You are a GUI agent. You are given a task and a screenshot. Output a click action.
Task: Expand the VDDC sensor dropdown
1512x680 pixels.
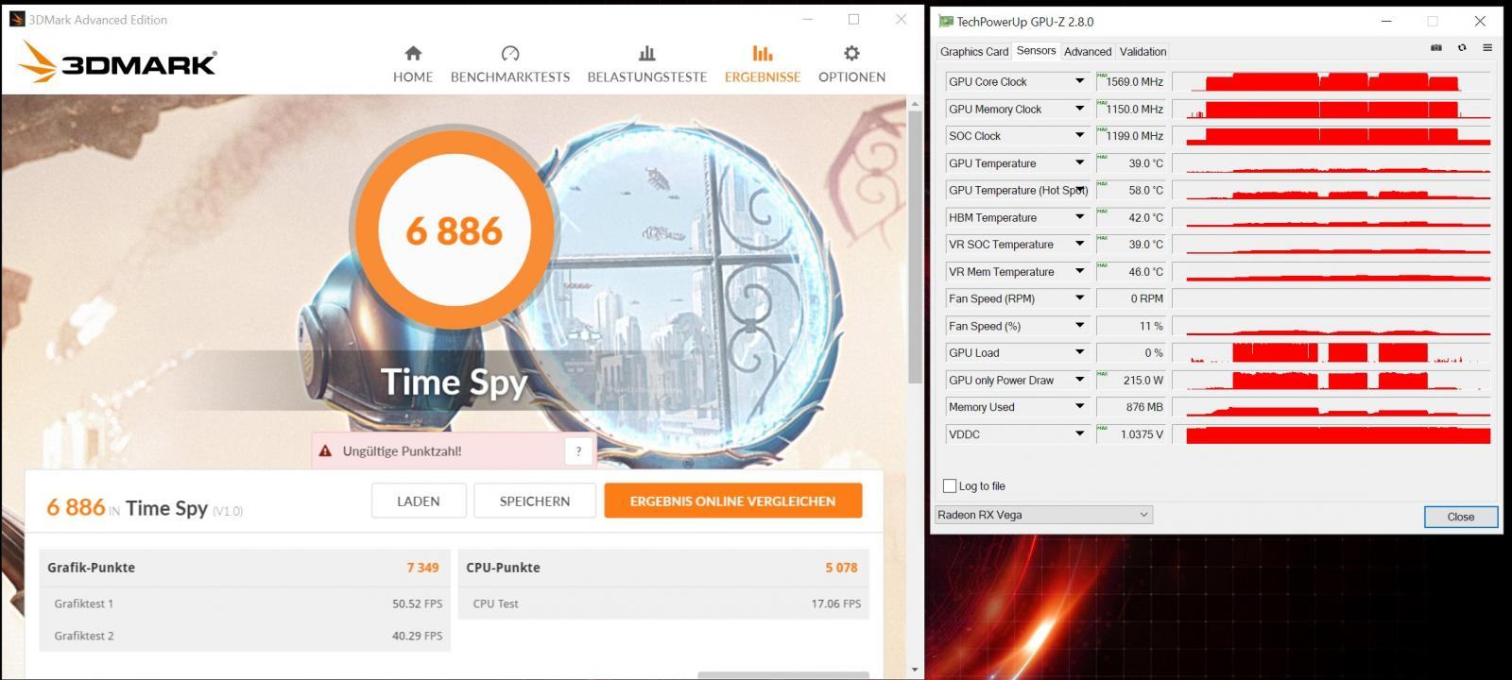[x=1079, y=434]
